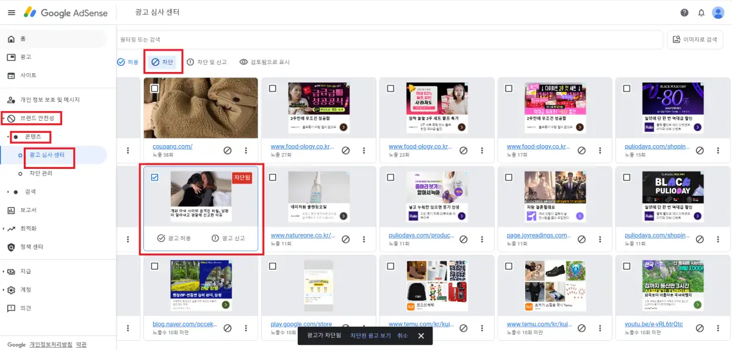Block the blog.naver.com/pccek ad
Image resolution: width=732 pixels, height=350 pixels.
point(228,328)
